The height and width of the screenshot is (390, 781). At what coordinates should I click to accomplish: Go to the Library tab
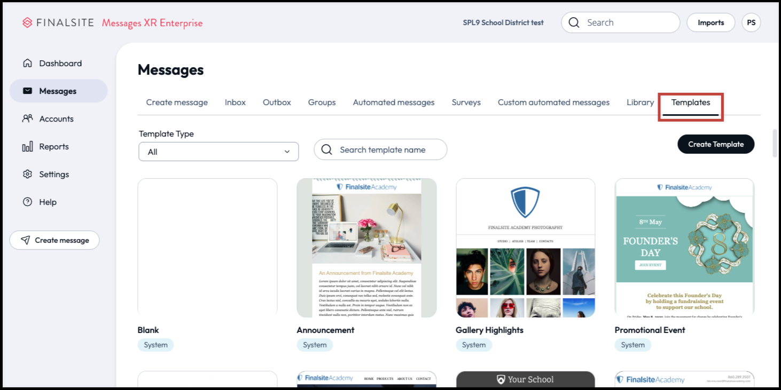point(640,102)
